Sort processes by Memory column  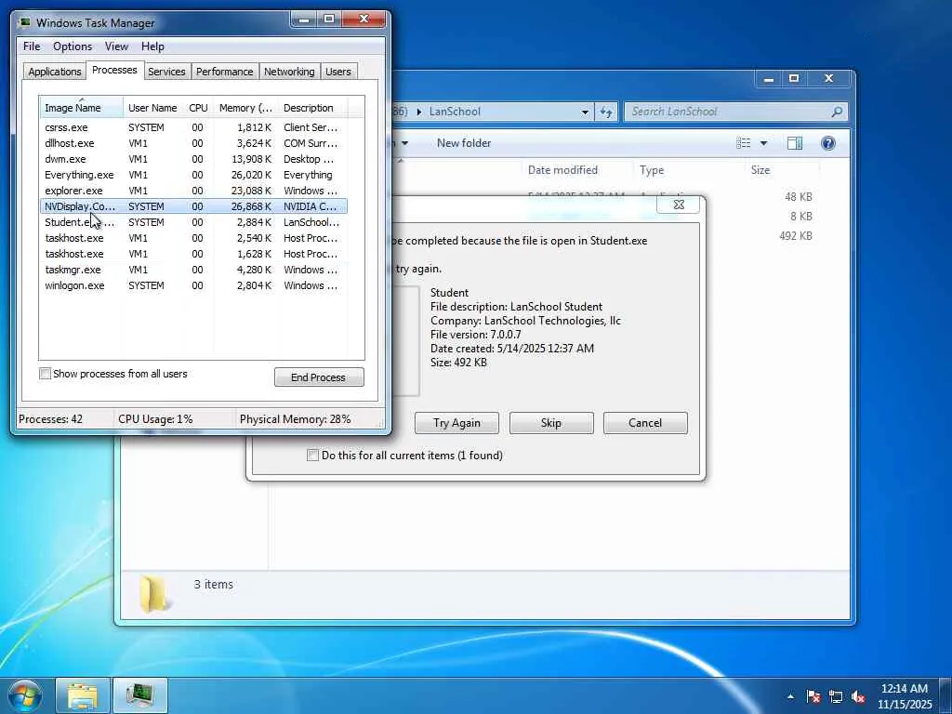[x=245, y=108]
